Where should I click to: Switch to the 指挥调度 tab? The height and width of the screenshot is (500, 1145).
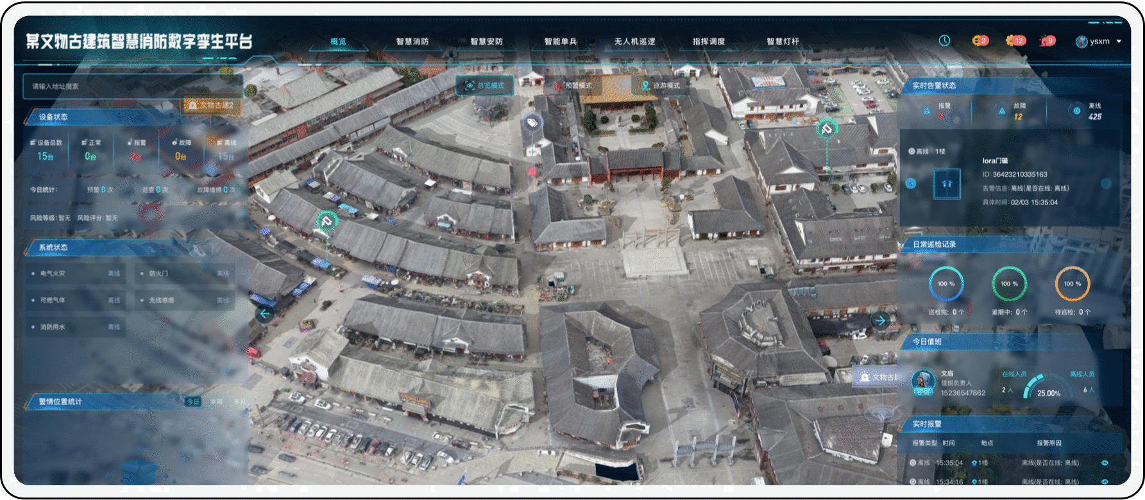coord(709,42)
